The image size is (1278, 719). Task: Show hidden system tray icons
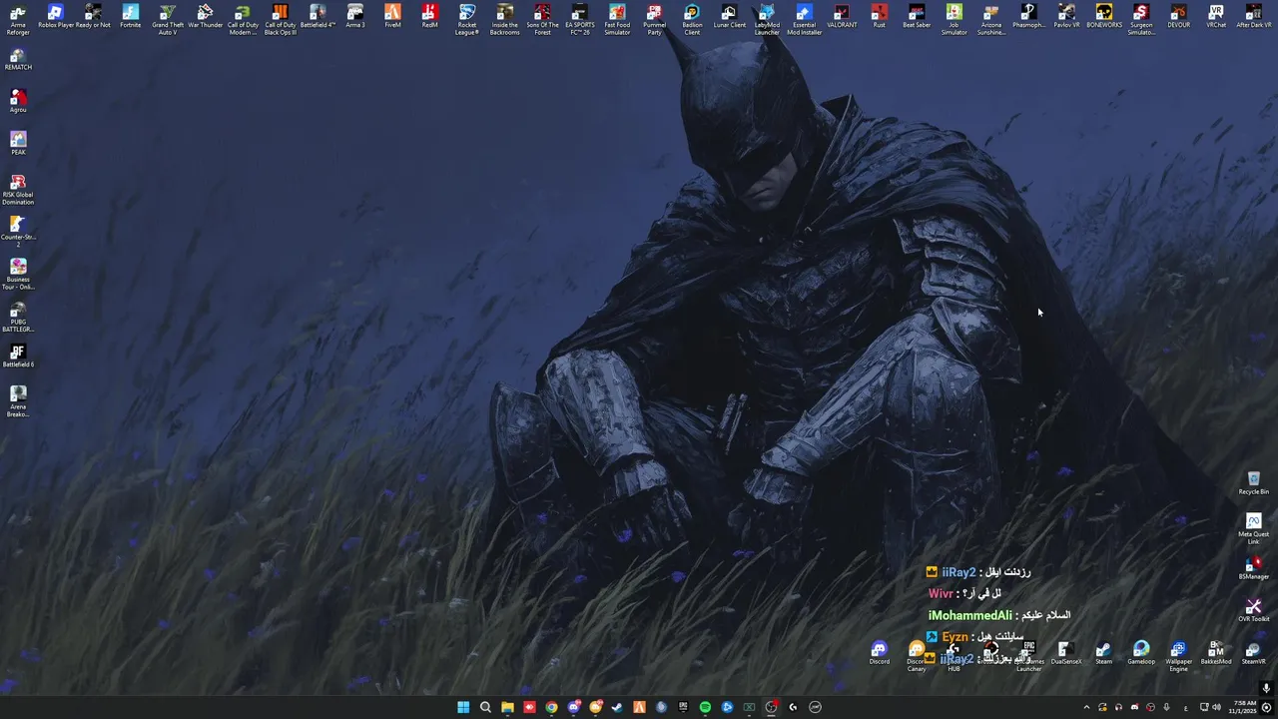[x=1086, y=707]
